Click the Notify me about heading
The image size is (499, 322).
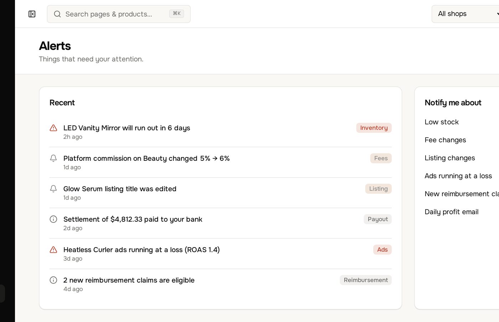click(x=453, y=103)
